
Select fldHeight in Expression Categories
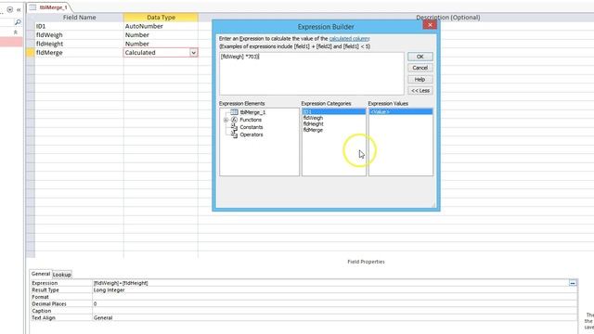click(314, 123)
